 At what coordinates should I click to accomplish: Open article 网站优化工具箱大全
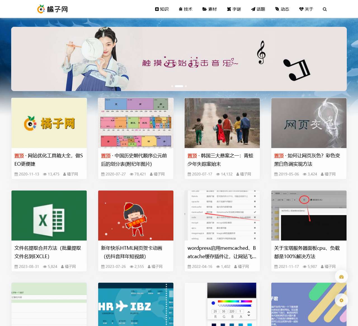pos(49,160)
